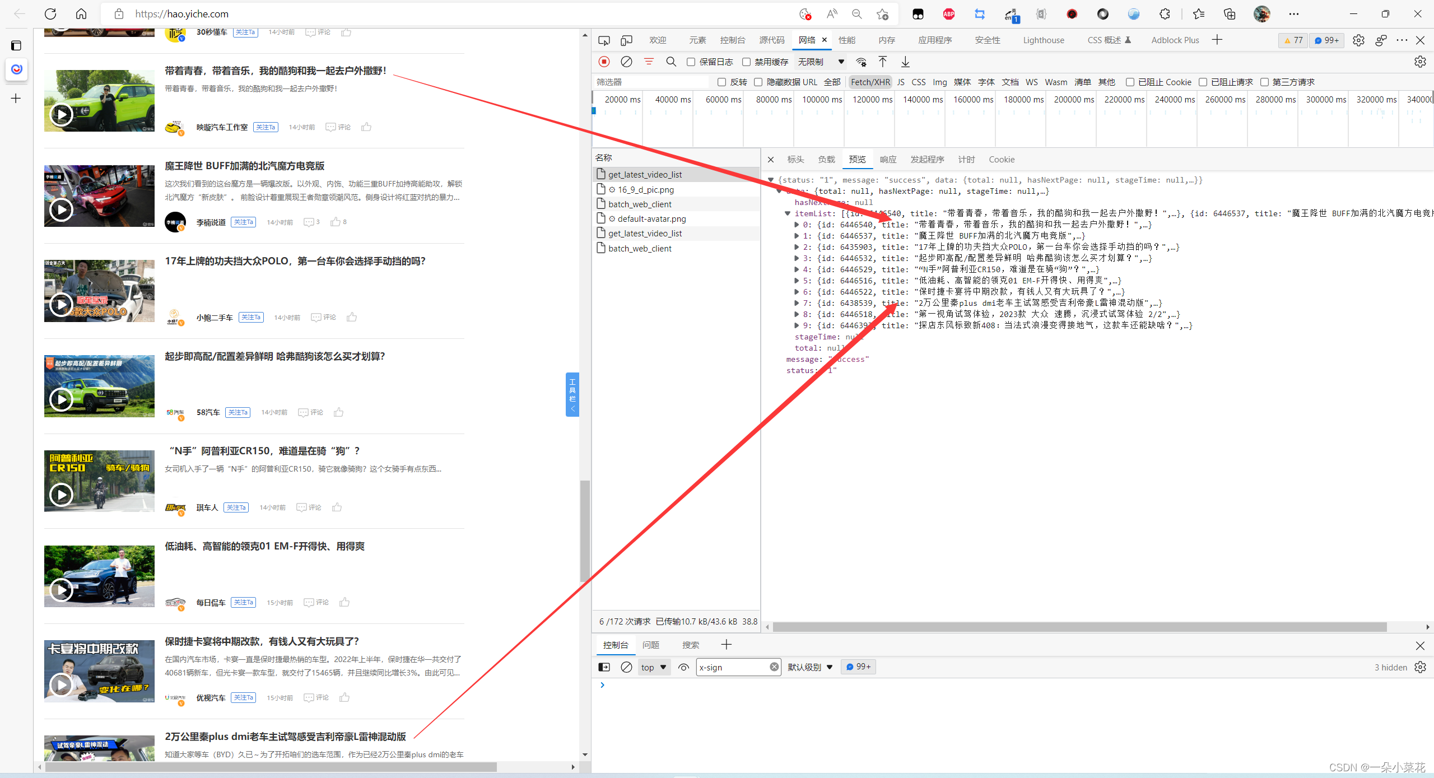
Task: Click the webpage horizontal scrollbar
Action: (x=271, y=767)
